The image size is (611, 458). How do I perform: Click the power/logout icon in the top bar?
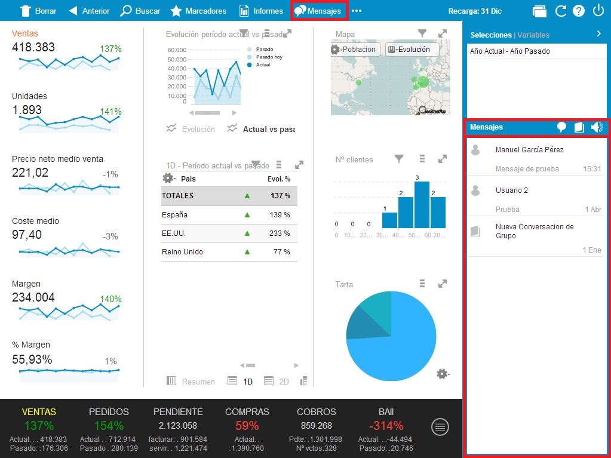(x=598, y=11)
